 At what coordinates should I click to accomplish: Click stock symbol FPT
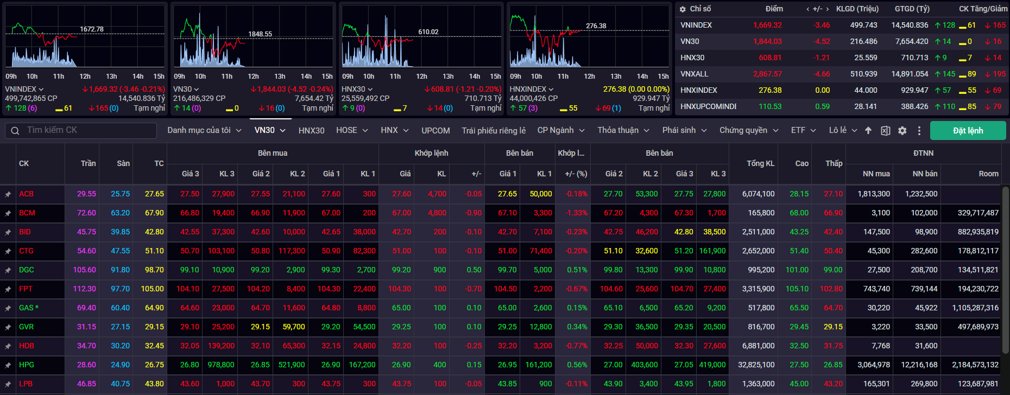pos(26,289)
